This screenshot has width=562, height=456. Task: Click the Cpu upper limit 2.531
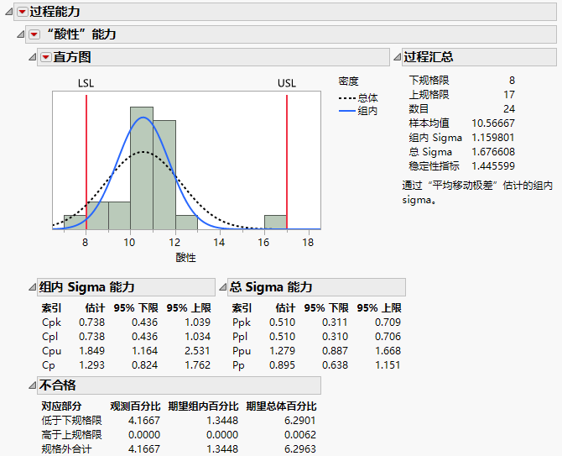pos(197,351)
